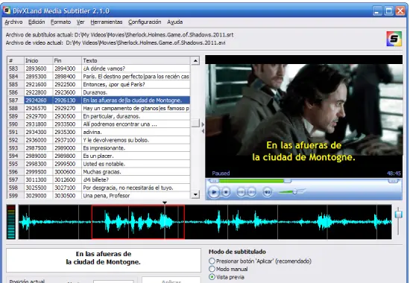Click the app icon in the title bar
The width and height of the screenshot is (410, 283).
click(7, 10)
